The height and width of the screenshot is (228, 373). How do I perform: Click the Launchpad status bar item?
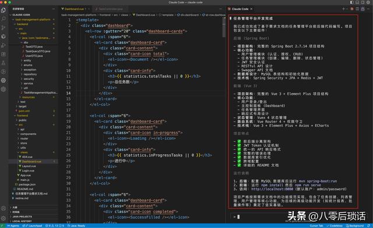33,226
